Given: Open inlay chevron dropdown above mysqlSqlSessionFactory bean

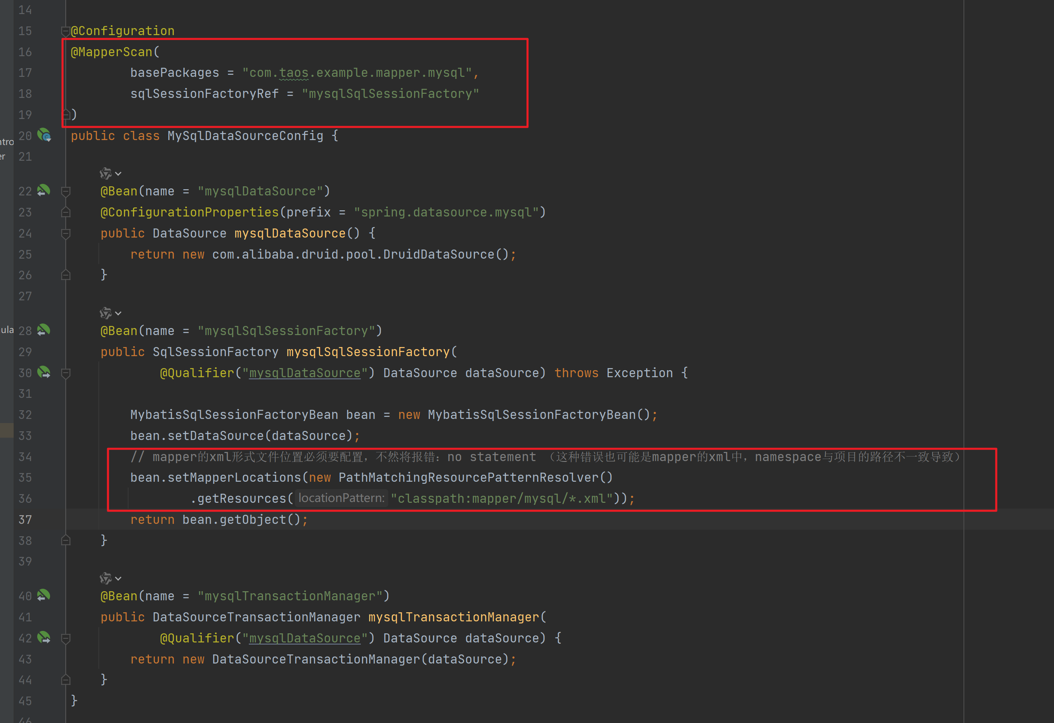Looking at the screenshot, I should coord(118,313).
